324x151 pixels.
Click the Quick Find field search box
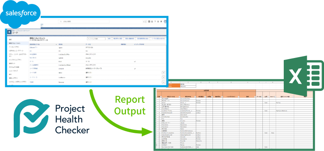(96, 39)
